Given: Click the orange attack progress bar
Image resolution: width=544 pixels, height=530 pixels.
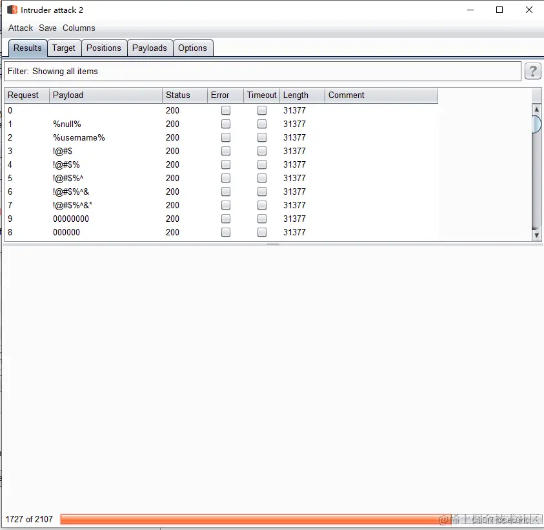Looking at the screenshot, I should [301, 519].
